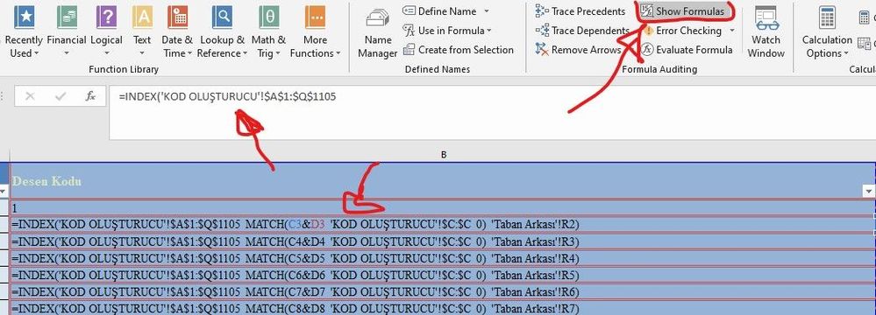Select the formula cell referencing 'Taban Arkası'!R2
Image resolution: width=876 pixels, height=315 pixels.
coord(443,224)
